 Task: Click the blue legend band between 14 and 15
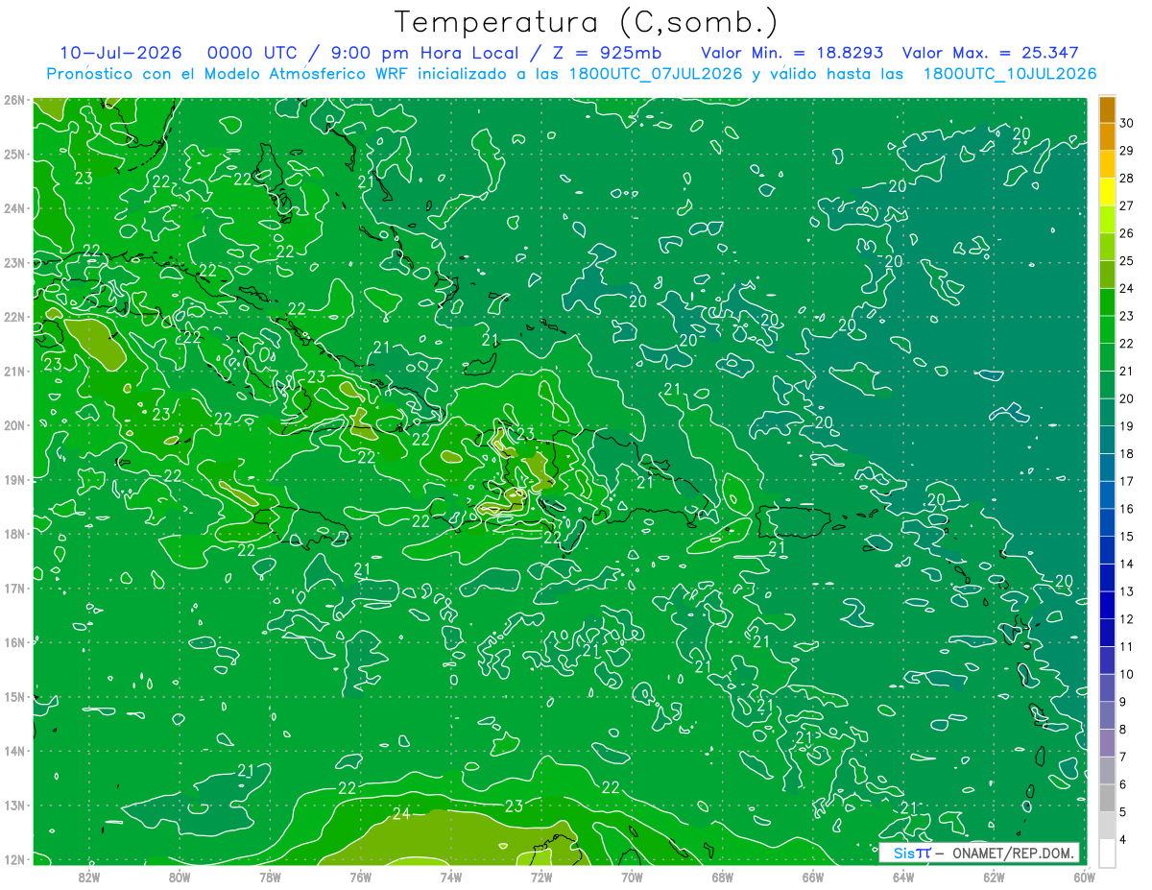(1107, 550)
